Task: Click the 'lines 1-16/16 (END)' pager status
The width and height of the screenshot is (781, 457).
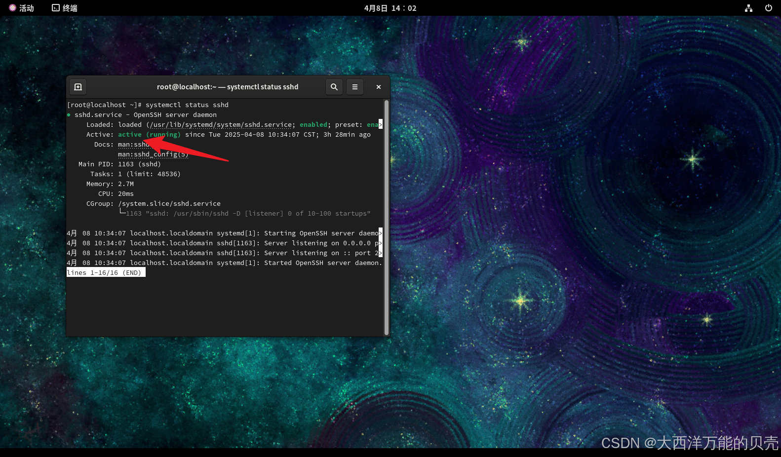Action: click(x=106, y=272)
